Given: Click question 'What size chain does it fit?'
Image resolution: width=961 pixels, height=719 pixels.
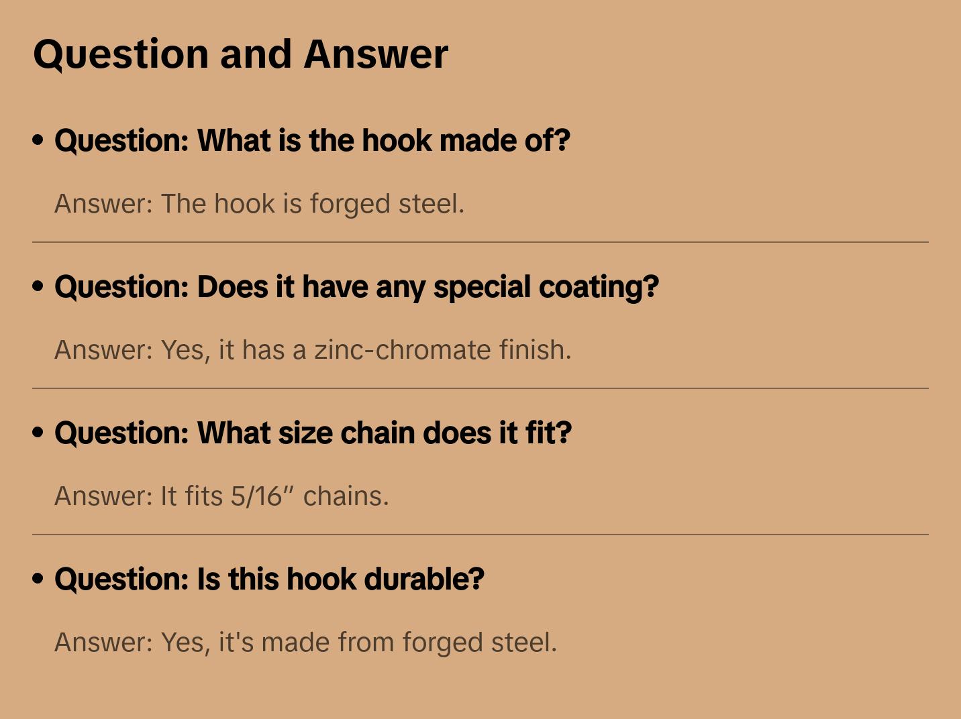Looking at the screenshot, I should tap(313, 433).
